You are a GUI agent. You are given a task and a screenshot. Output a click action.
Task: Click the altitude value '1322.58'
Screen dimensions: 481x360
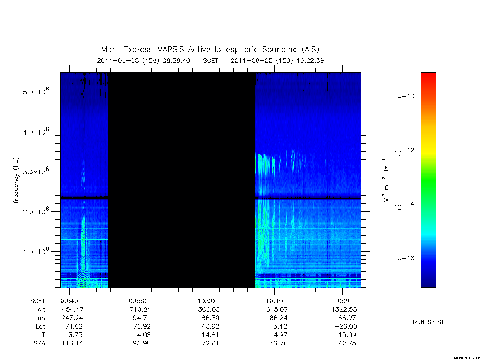pos(344,309)
